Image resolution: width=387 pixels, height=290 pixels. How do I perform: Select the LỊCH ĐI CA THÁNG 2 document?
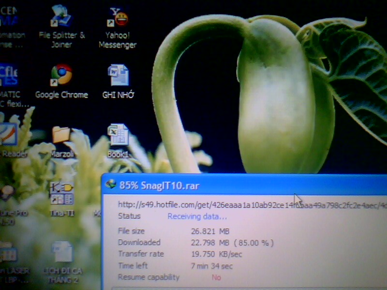[62, 253]
